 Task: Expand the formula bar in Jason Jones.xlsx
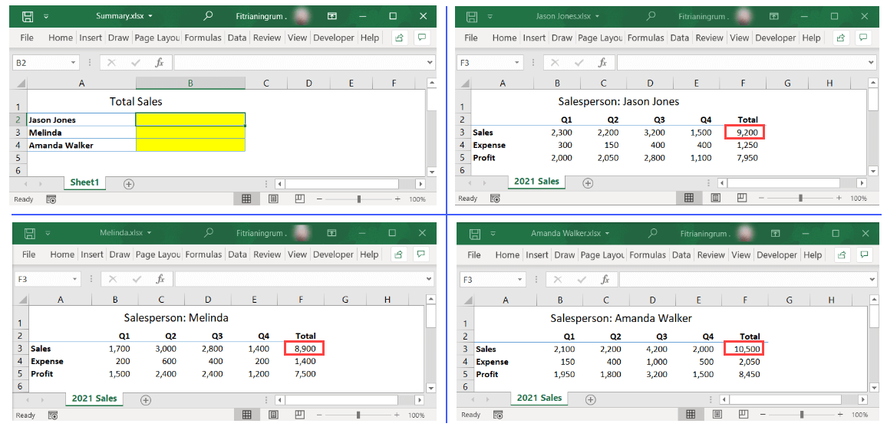[x=871, y=63]
